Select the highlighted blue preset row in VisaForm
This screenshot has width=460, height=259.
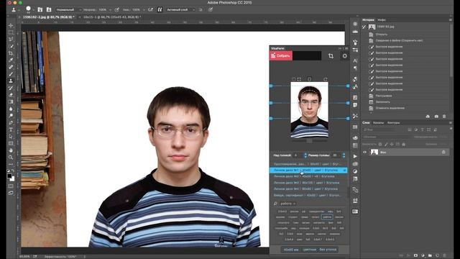(308, 170)
